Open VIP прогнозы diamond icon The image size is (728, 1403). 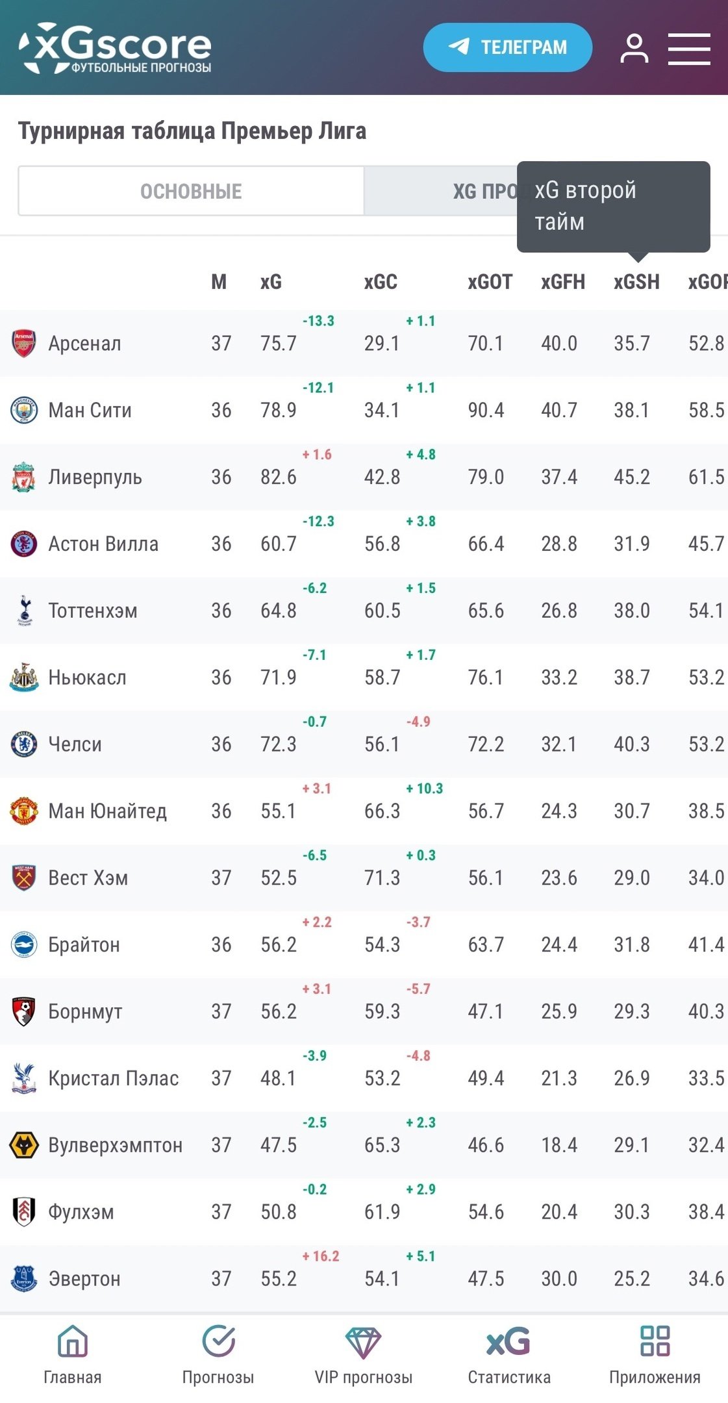(363, 1341)
